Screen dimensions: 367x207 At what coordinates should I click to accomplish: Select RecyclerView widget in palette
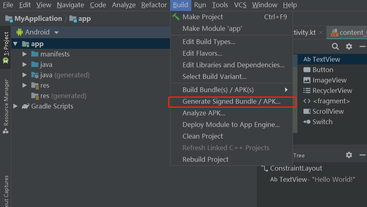coord(332,90)
